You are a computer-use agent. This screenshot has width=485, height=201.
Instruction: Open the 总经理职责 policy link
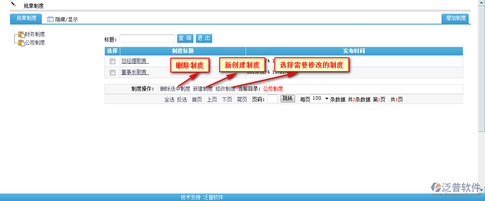pos(135,61)
